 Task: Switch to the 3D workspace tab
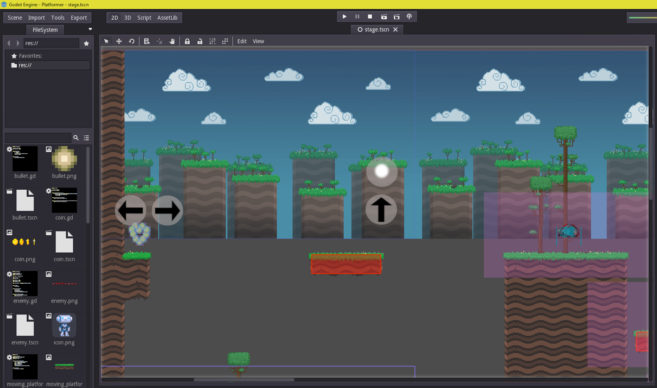coord(127,18)
